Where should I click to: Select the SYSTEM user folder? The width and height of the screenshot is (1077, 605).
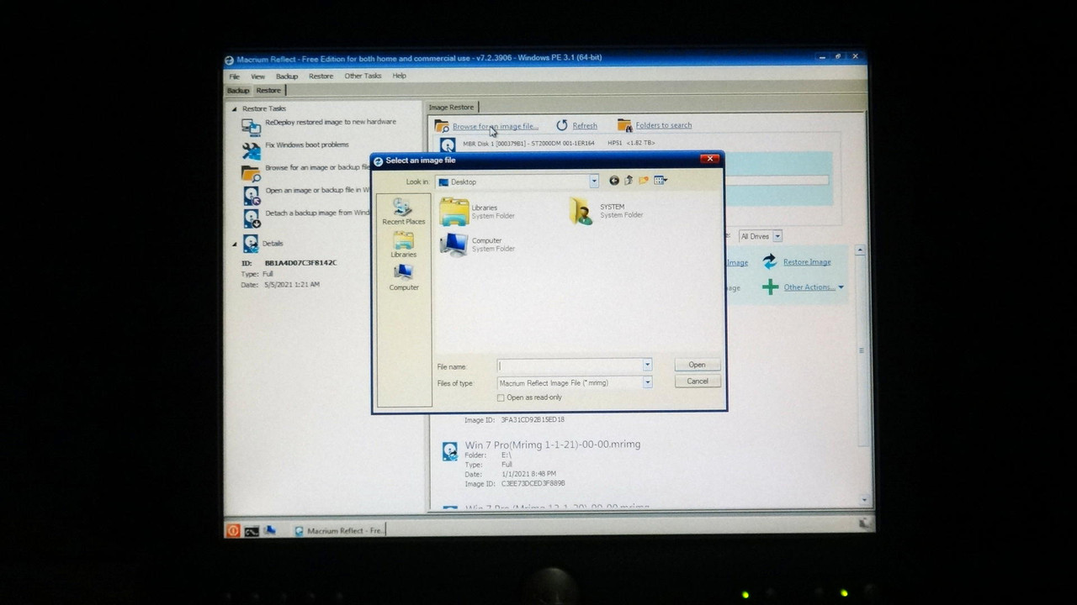tap(607, 211)
